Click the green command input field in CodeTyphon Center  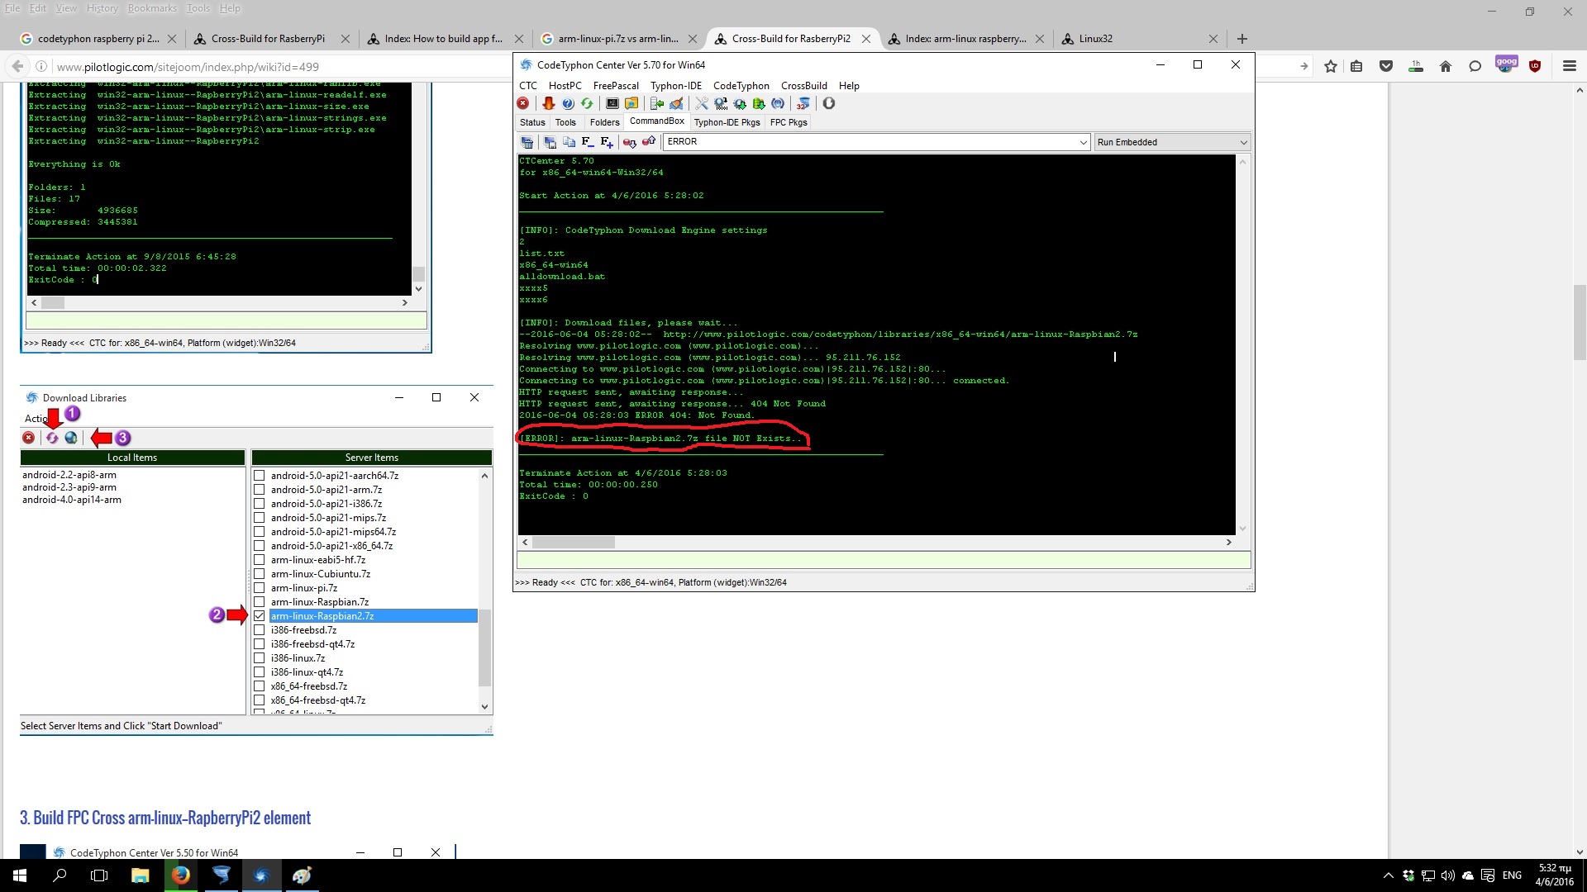(883, 561)
